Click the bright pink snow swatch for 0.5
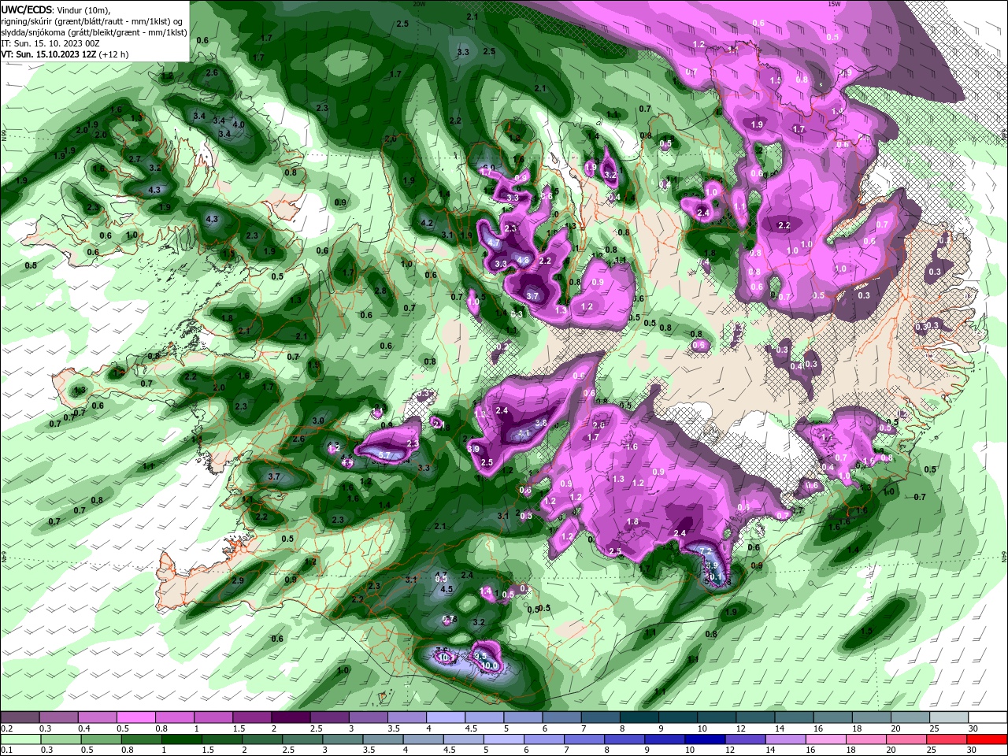 point(135,717)
